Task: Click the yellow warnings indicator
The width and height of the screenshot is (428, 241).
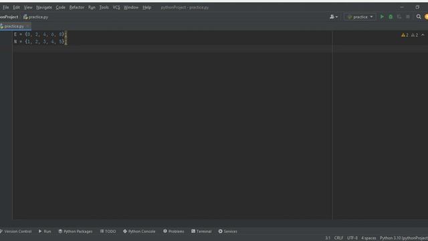Action: click(x=405, y=35)
